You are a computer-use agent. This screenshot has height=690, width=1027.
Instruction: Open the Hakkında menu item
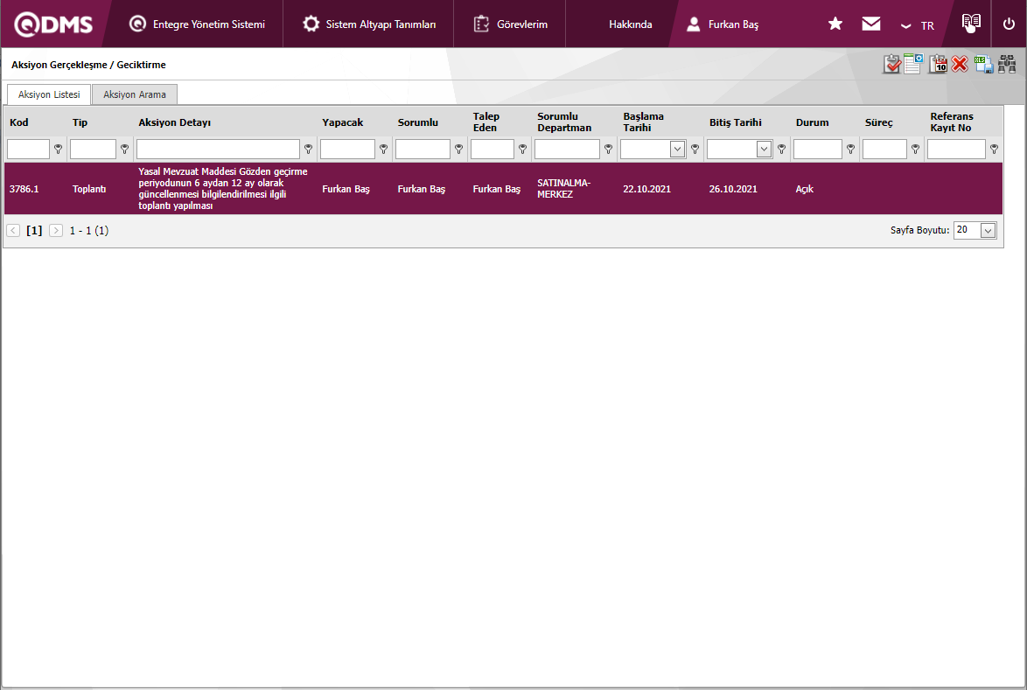pyautogui.click(x=630, y=24)
